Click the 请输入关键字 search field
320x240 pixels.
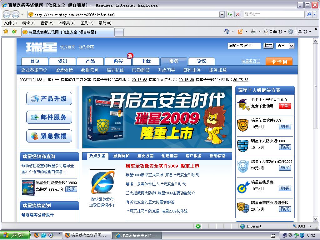click(x=244, y=46)
